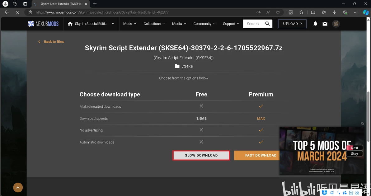Click the Automatic downloads row label
Image resolution: width=371 pixels, height=196 pixels.
pyautogui.click(x=97, y=142)
